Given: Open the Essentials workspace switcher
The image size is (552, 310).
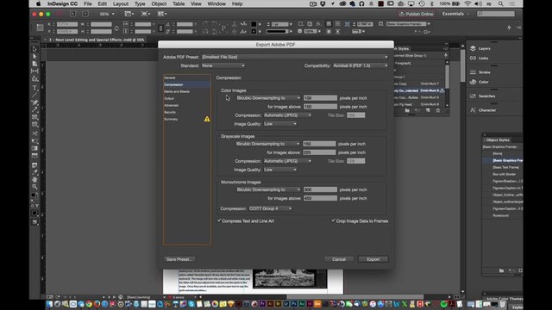Looking at the screenshot, I should (x=455, y=14).
